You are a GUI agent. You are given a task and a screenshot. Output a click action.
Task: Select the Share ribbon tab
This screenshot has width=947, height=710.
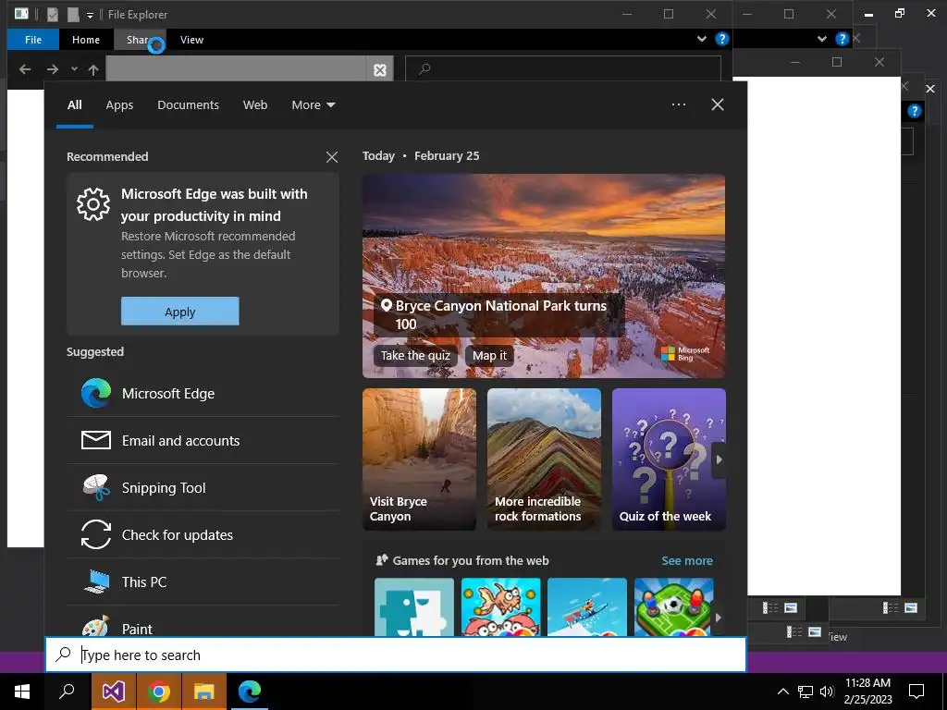[140, 40]
